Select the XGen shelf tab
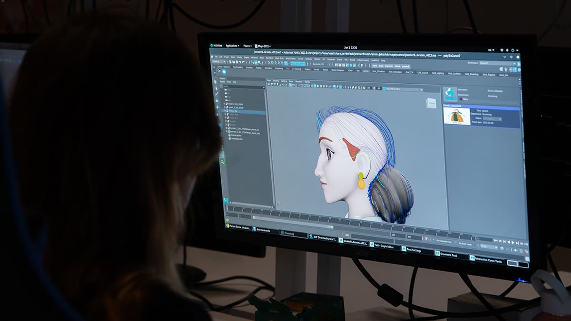The width and height of the screenshot is (571, 321). 350,70
